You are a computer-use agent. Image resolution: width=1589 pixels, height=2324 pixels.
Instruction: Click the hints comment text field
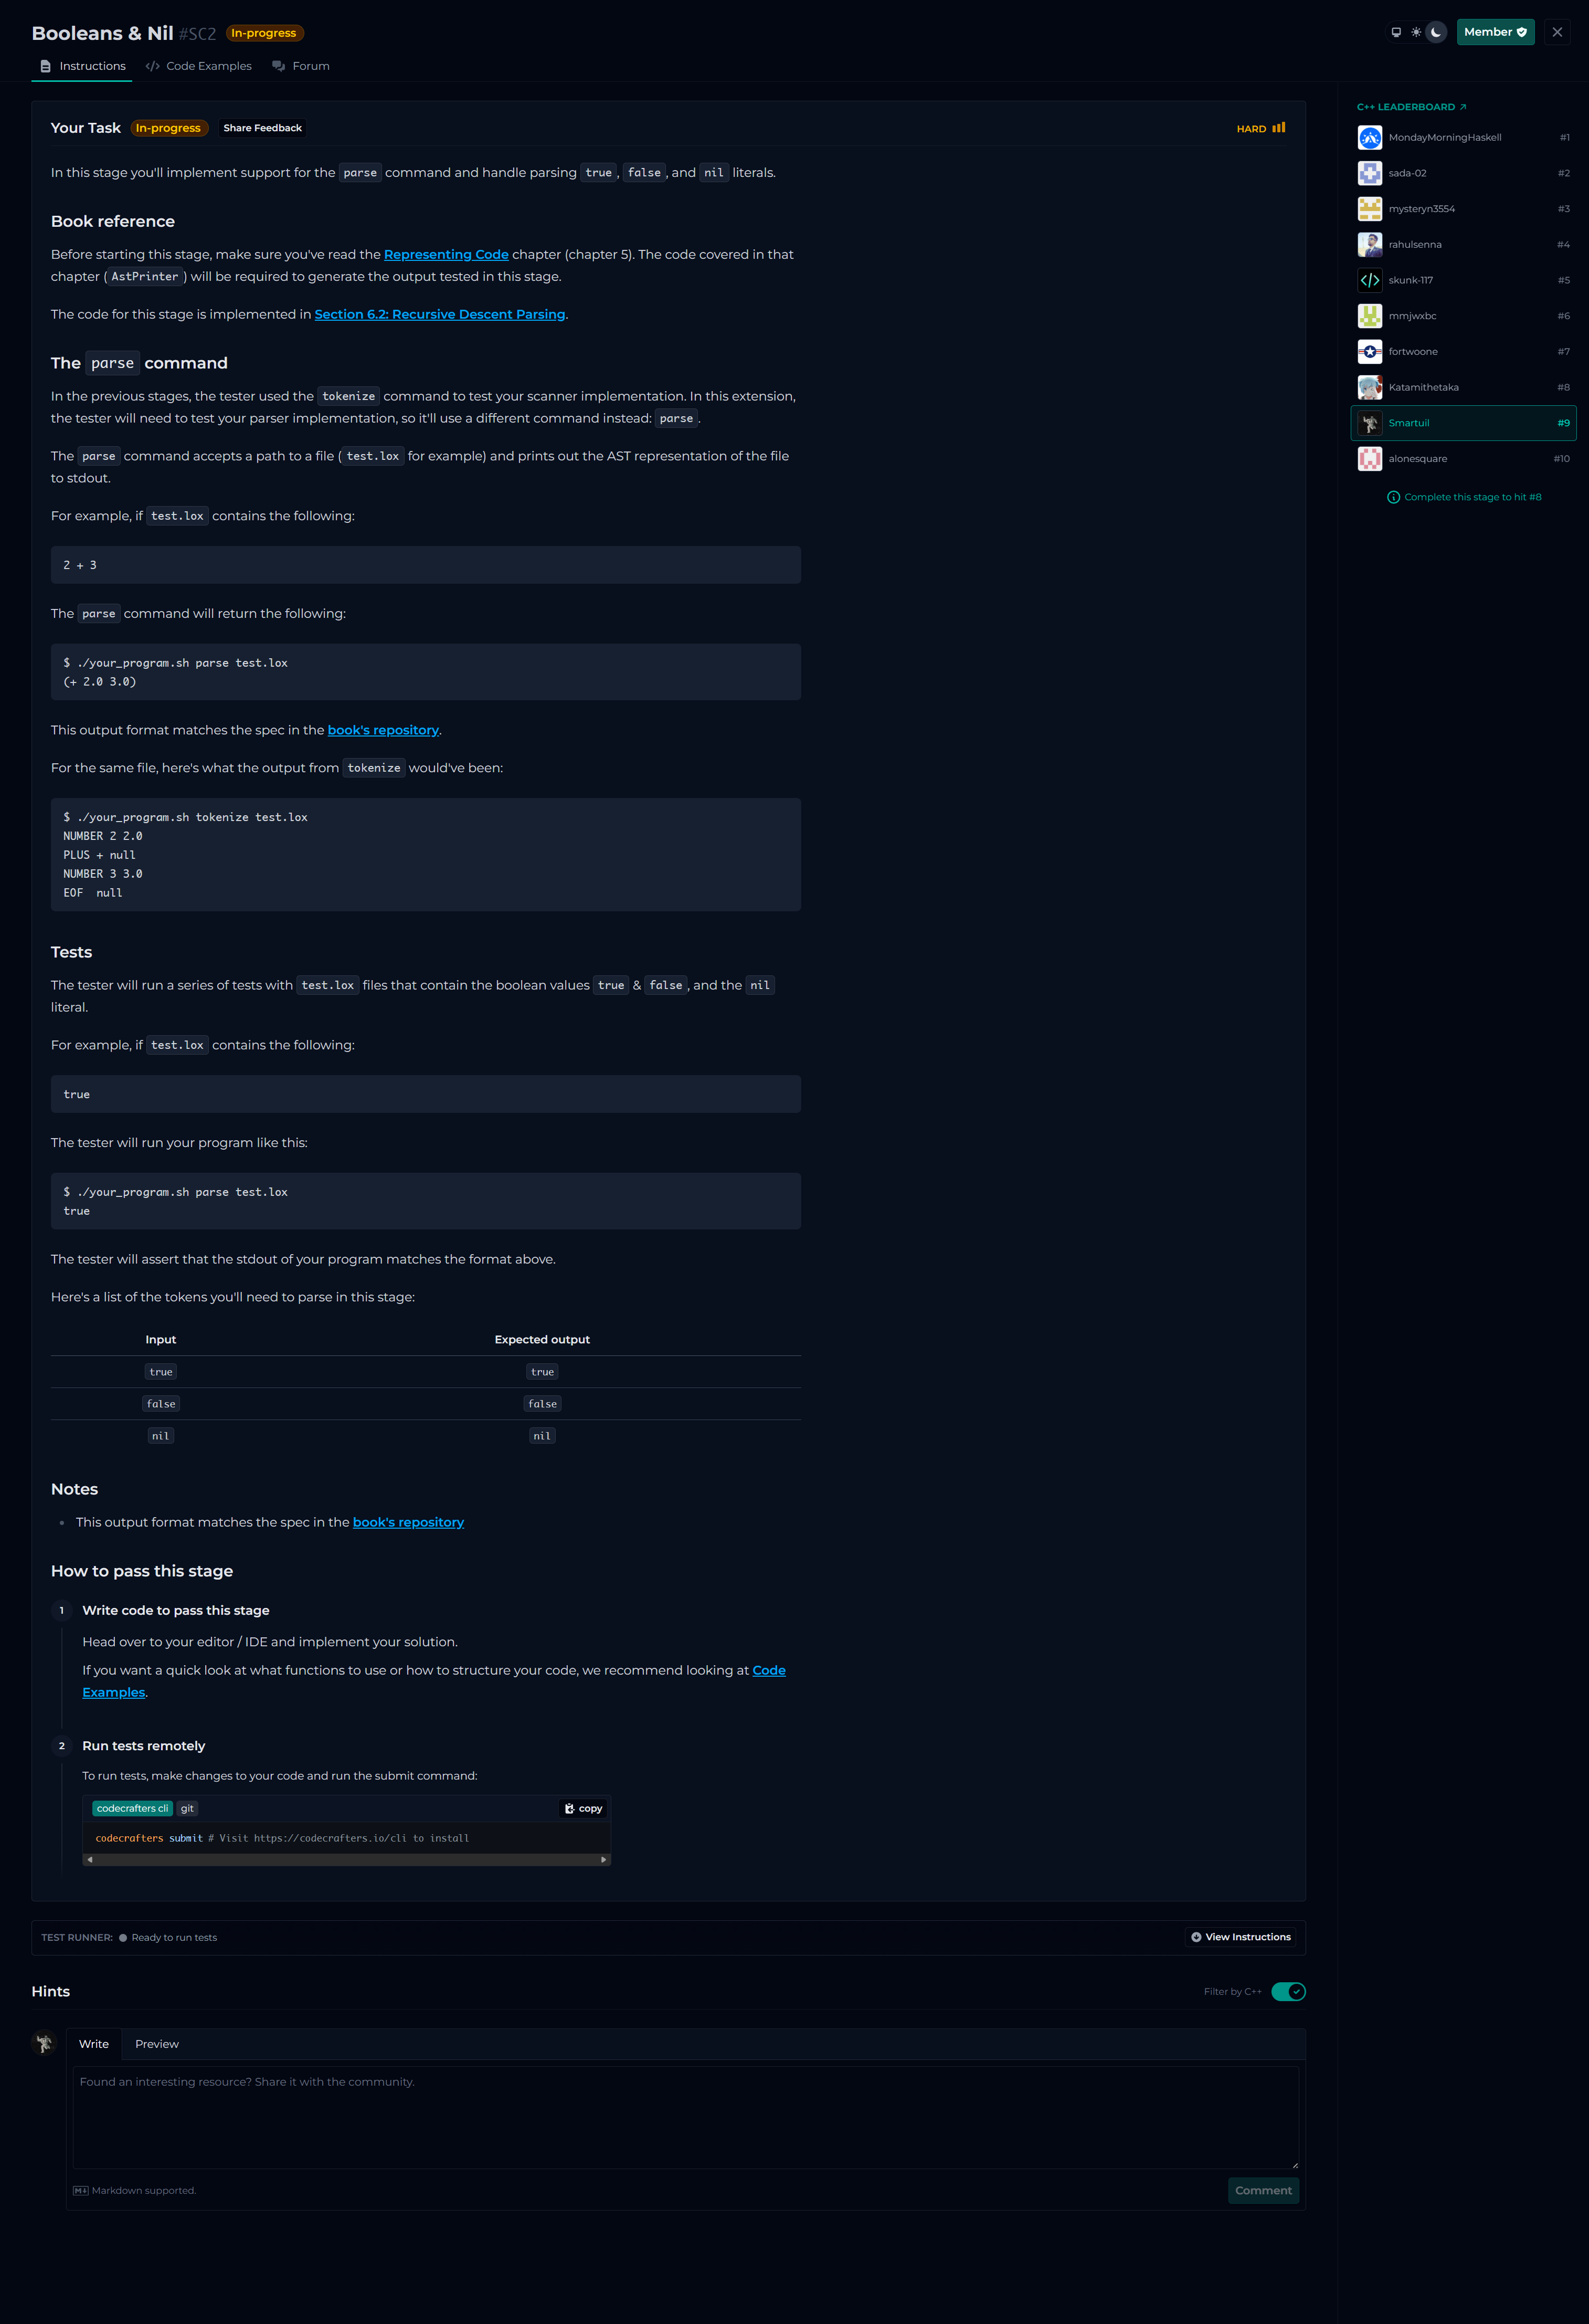click(x=685, y=2117)
